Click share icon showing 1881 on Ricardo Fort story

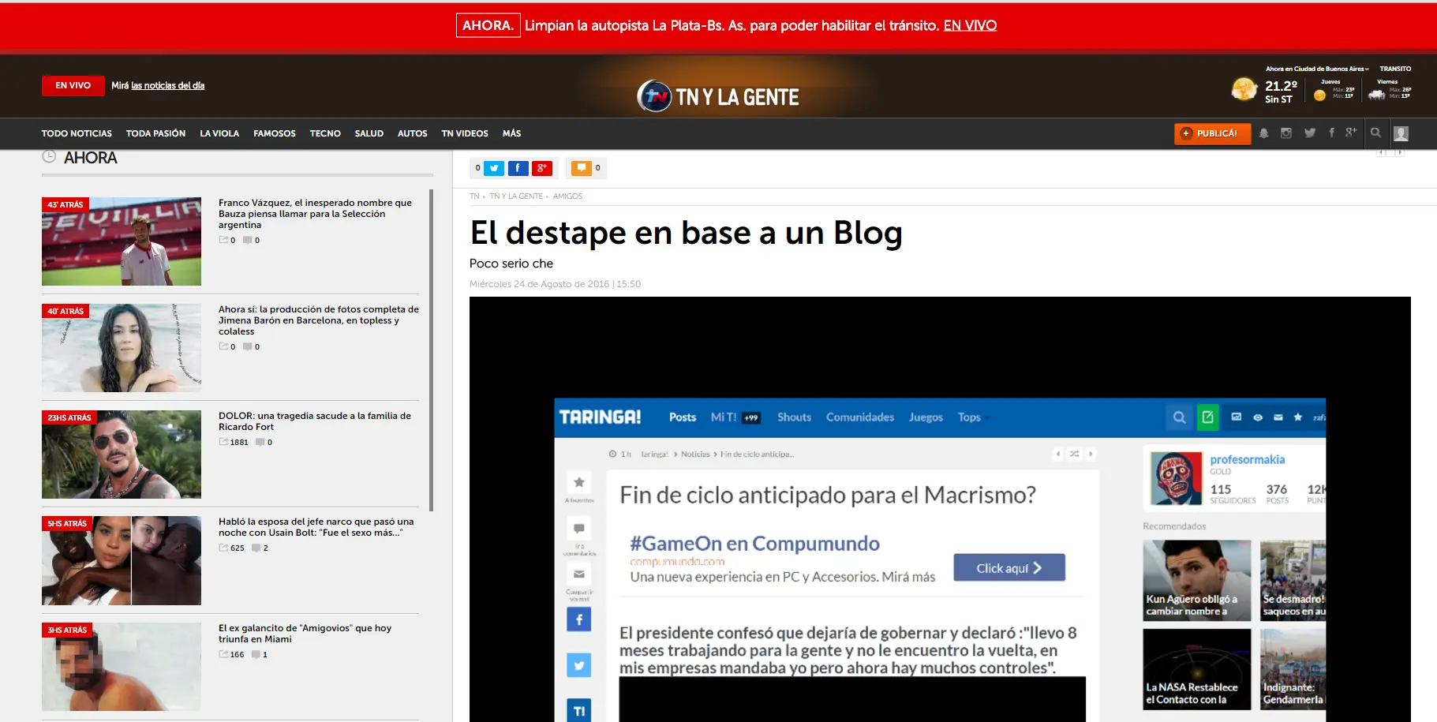coord(223,442)
